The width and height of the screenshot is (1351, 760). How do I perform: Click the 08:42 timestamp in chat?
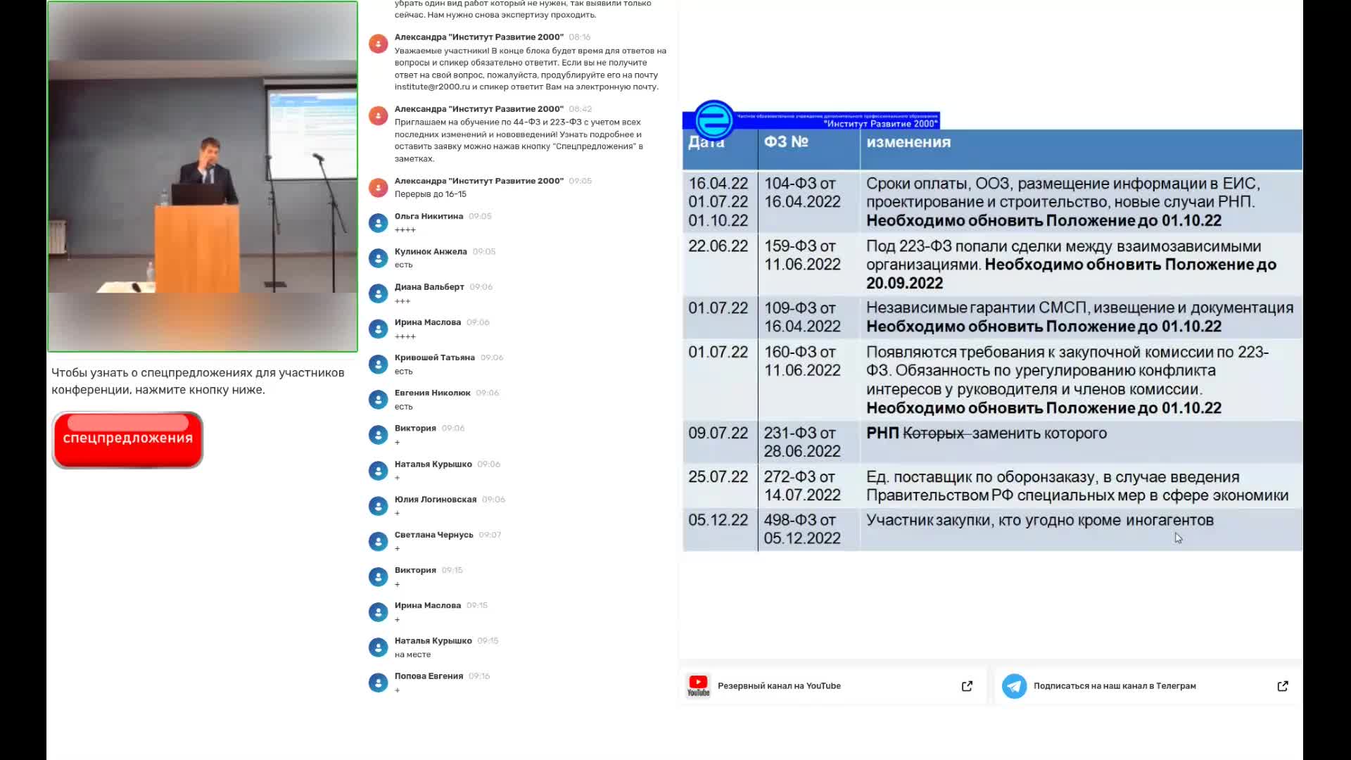coord(581,109)
